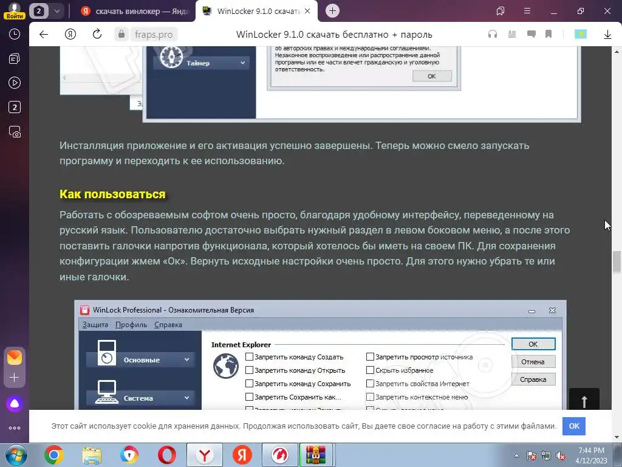Viewport: 622px width, 467px height.
Task: Expand the Система section dropdown
Action: coord(186,398)
